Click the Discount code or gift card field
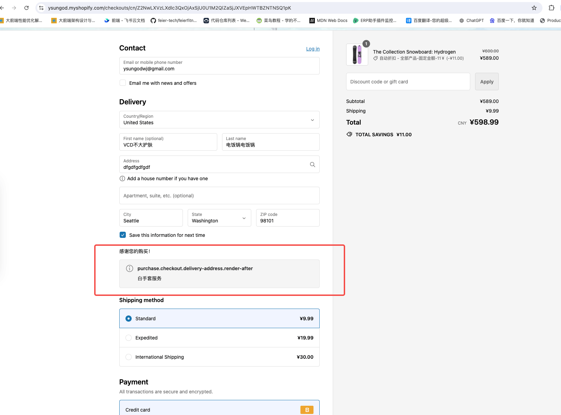Image resolution: width=561 pixels, height=415 pixels. click(408, 82)
